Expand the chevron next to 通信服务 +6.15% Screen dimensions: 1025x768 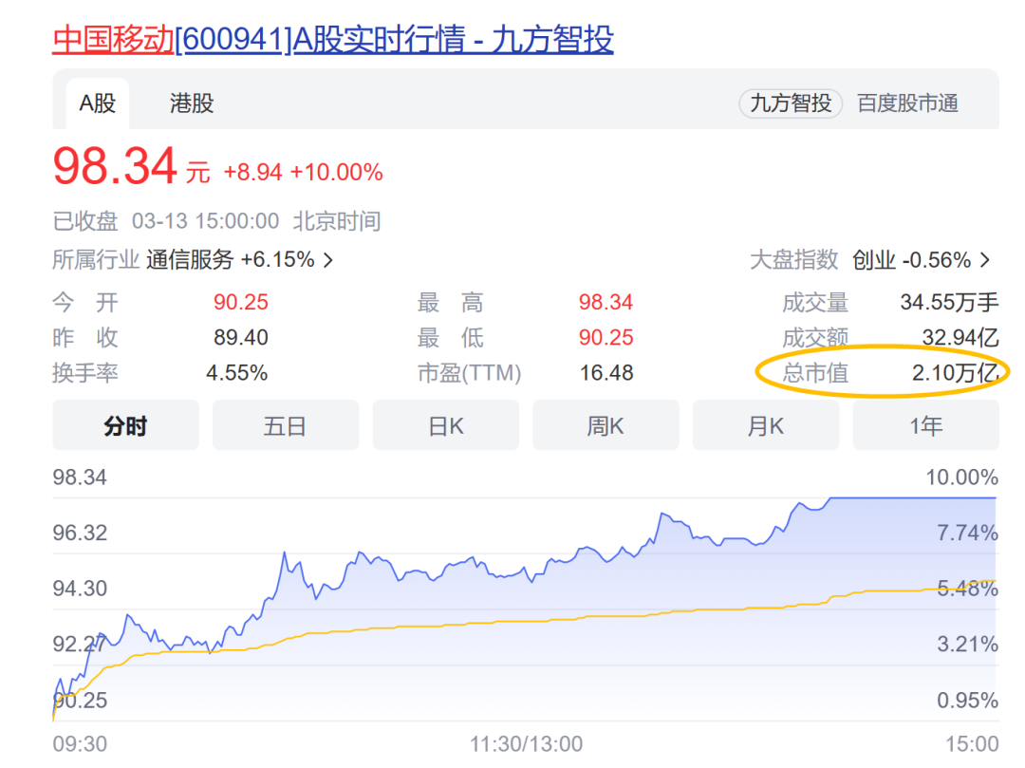click(328, 261)
